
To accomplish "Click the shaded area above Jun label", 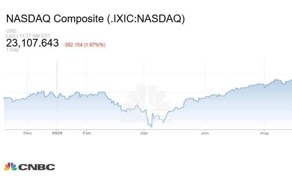I will coord(205,115).
